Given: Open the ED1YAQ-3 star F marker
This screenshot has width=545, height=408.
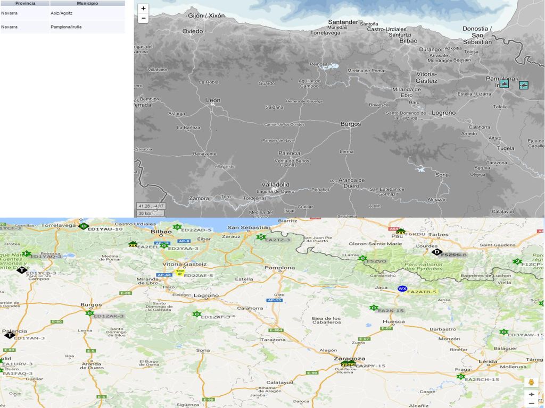Looking at the screenshot, I should pos(27,253).
